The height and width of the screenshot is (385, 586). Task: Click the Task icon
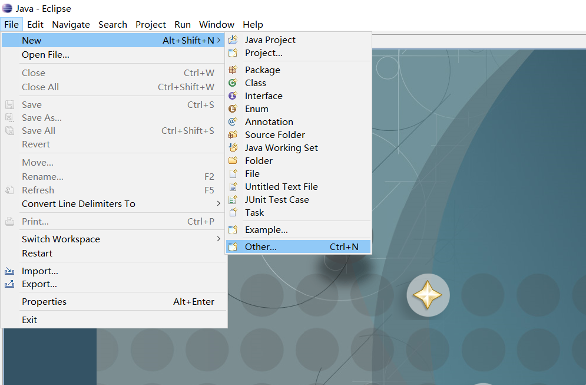point(233,212)
